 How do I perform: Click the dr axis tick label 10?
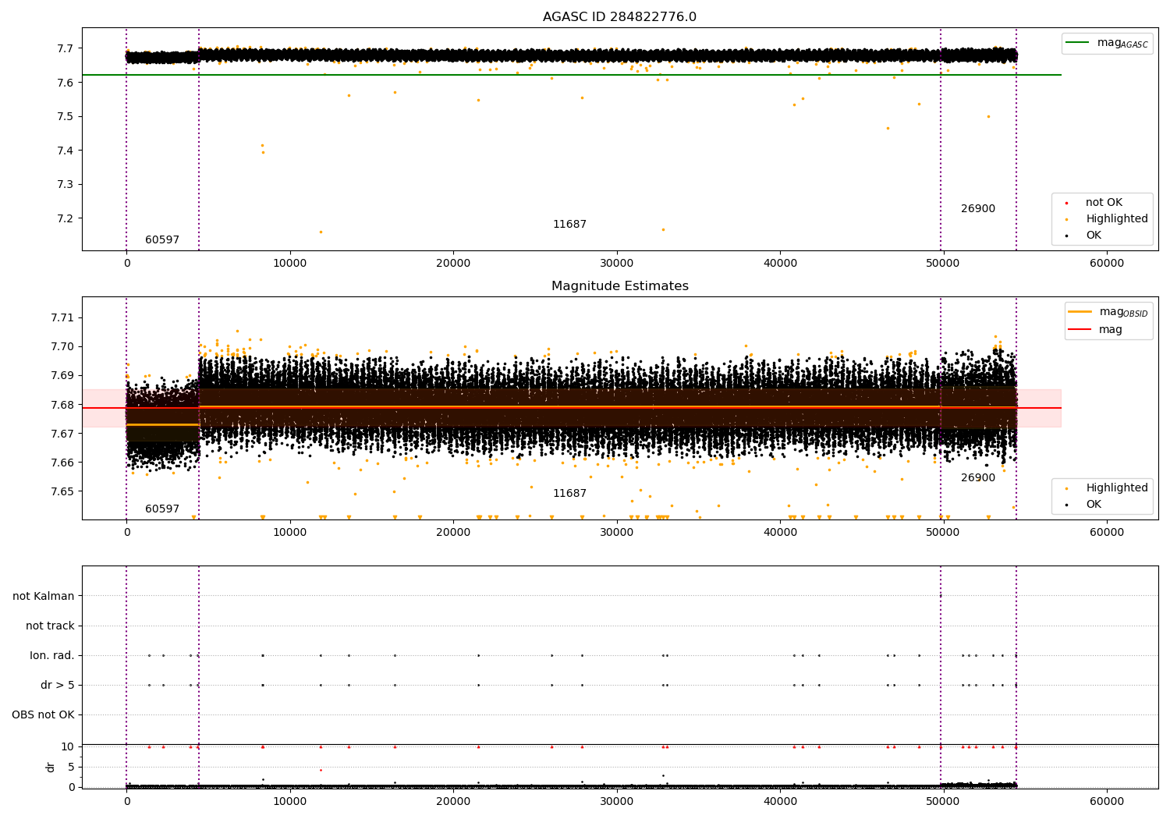[x=68, y=747]
